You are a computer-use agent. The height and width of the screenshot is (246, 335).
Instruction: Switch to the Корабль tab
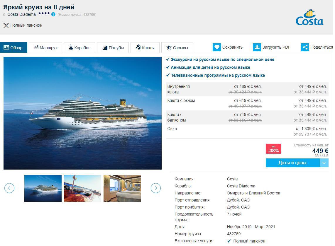(x=80, y=47)
